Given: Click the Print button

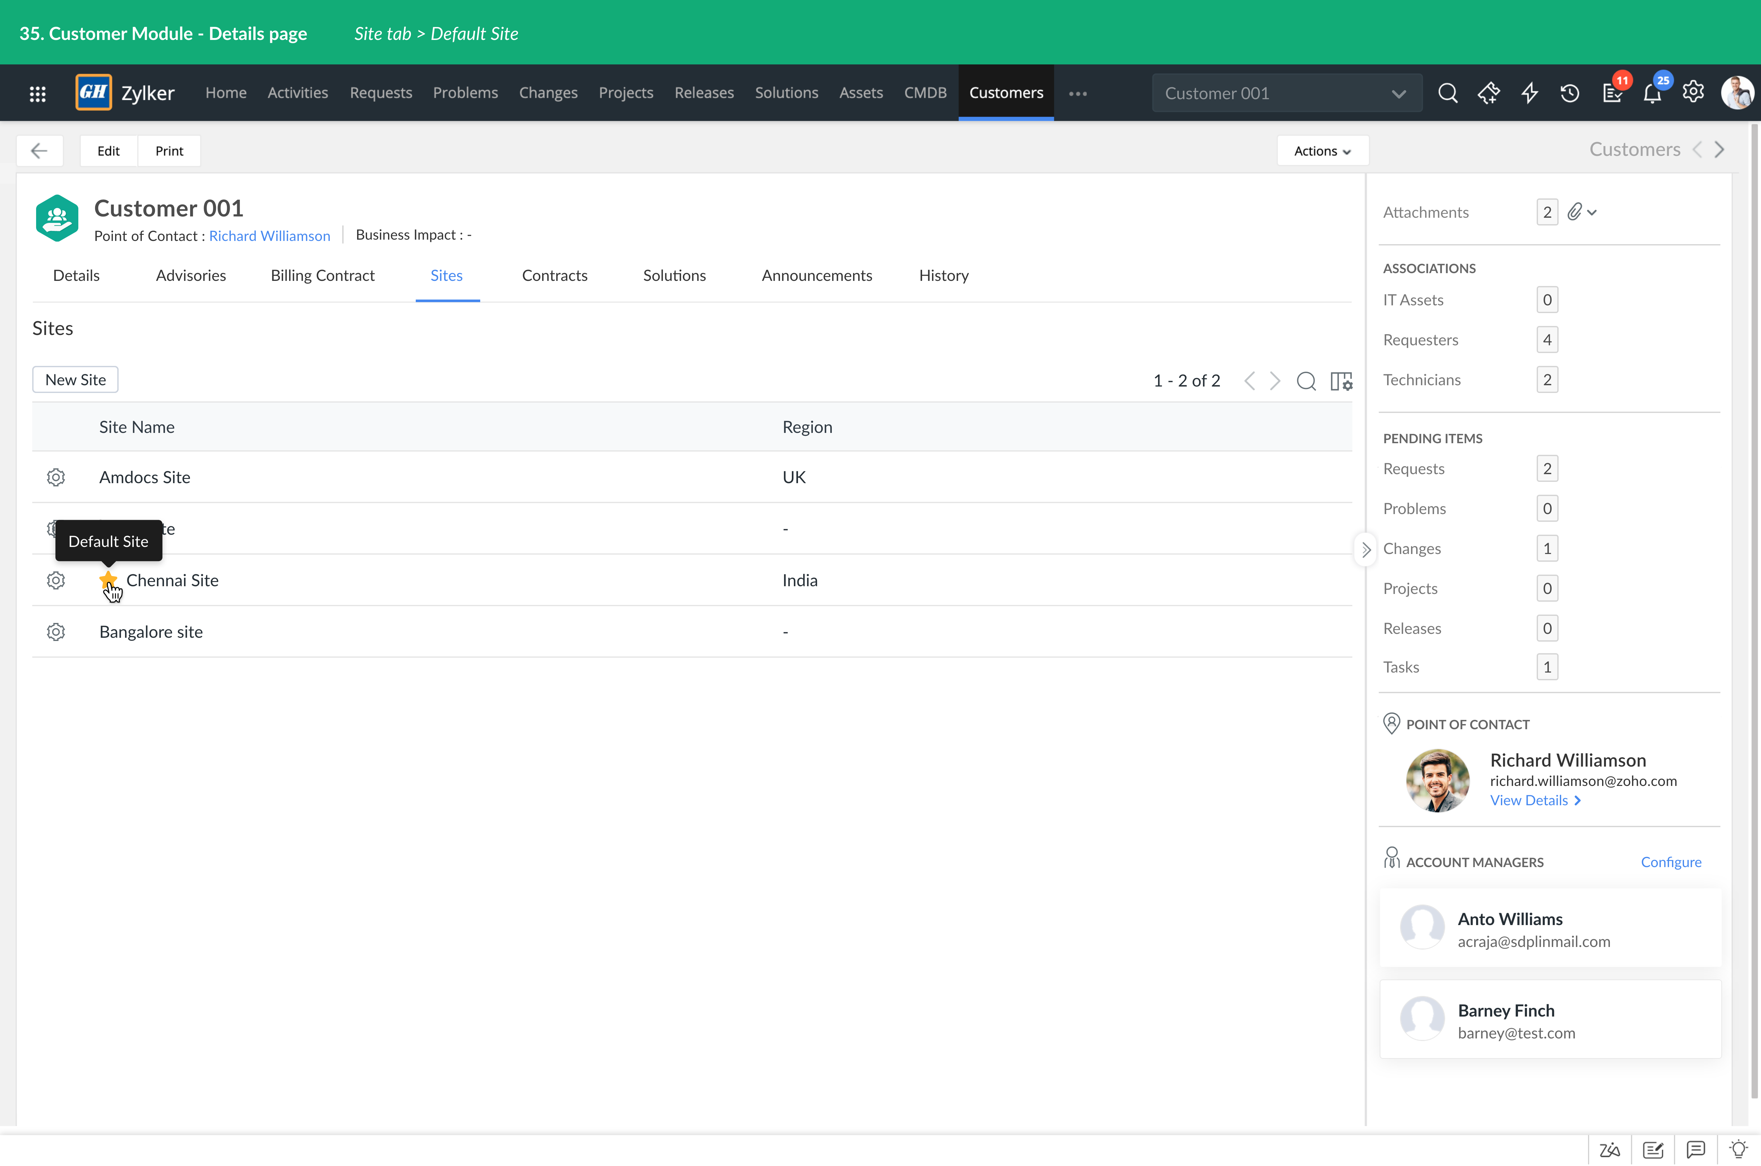Looking at the screenshot, I should click(x=169, y=151).
